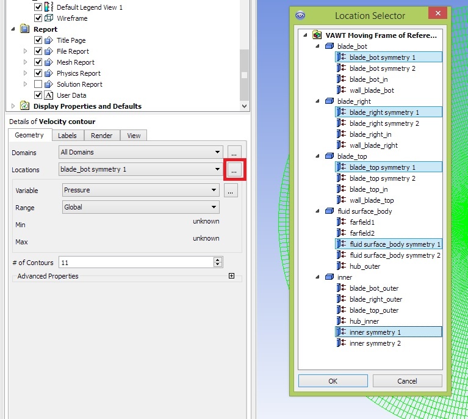
Task: Open the Domains dropdown
Action: tap(141, 152)
